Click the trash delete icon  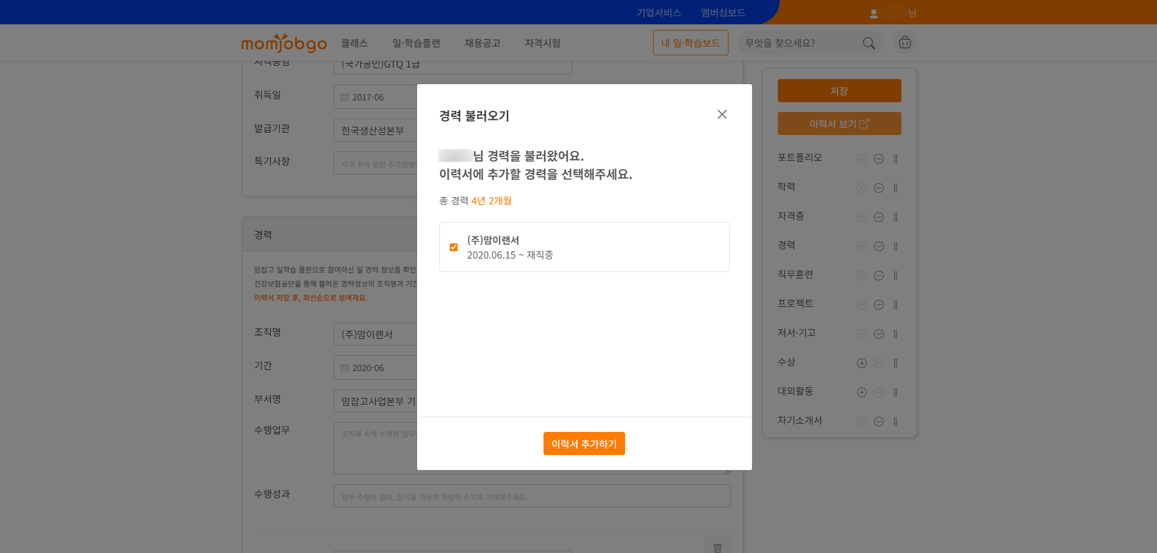click(717, 547)
